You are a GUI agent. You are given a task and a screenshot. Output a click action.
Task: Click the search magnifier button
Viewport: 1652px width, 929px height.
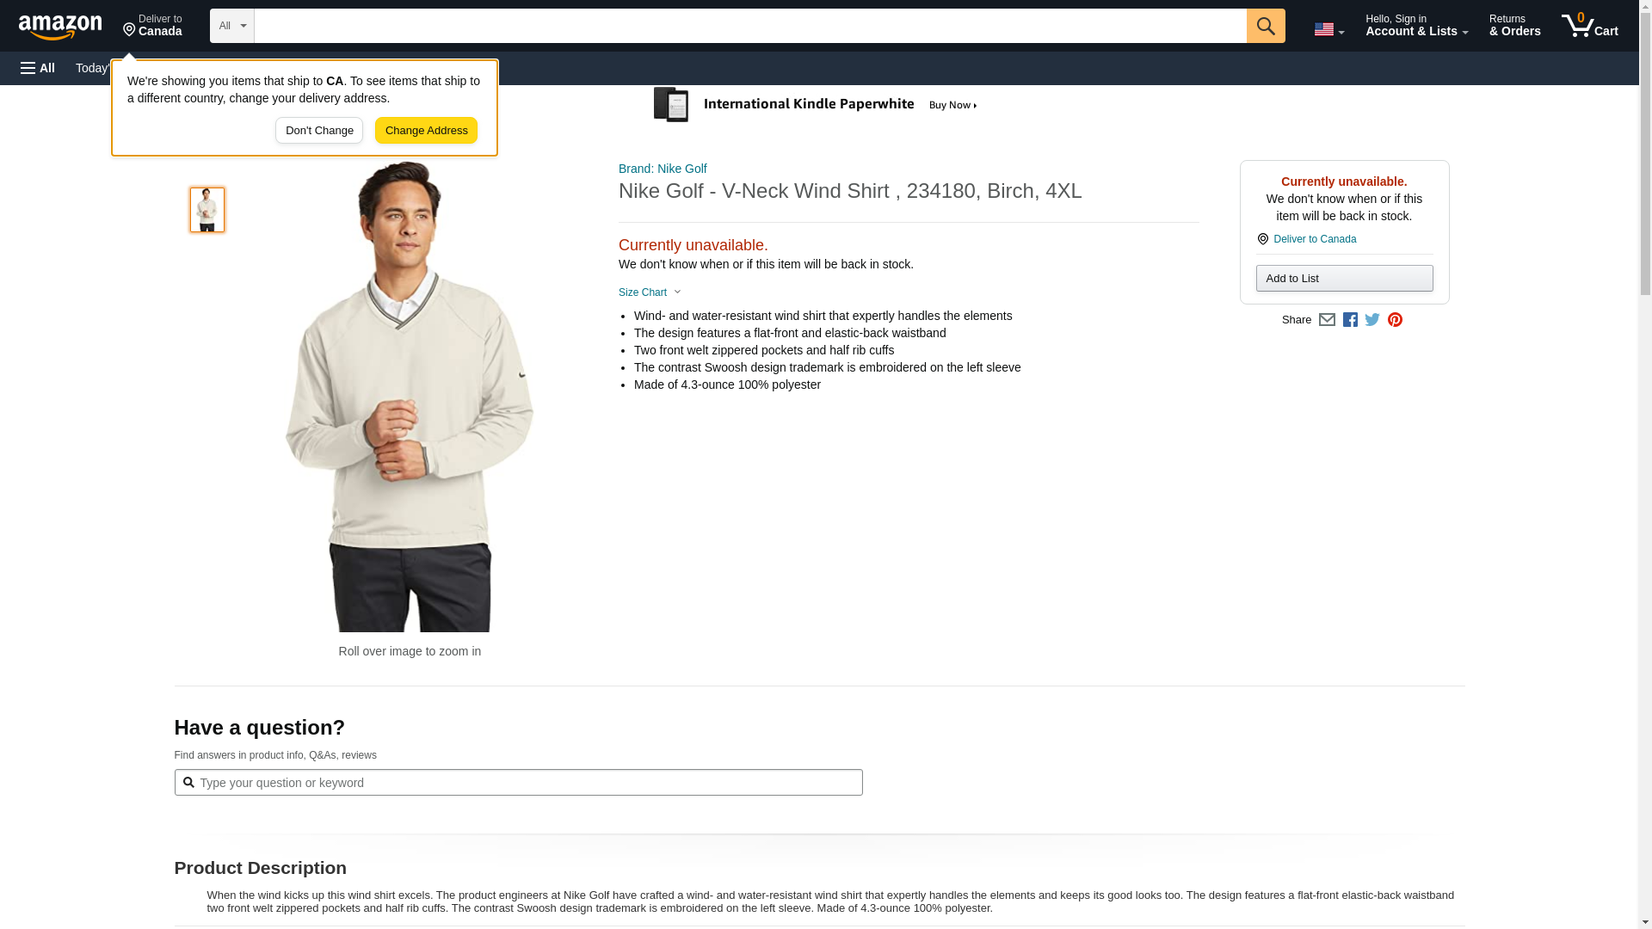tap(1265, 26)
